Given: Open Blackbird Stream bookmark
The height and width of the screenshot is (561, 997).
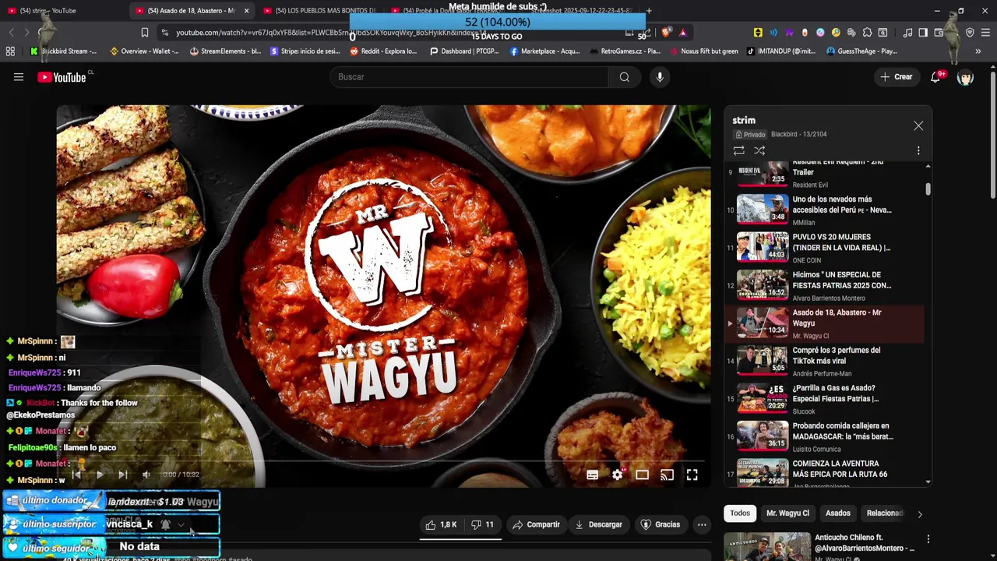Looking at the screenshot, I should click(x=64, y=51).
